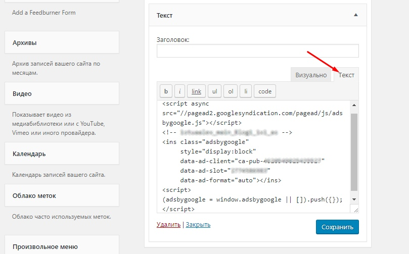Collapse the Текст widget with arrow
The image size is (409, 254).
point(355,16)
